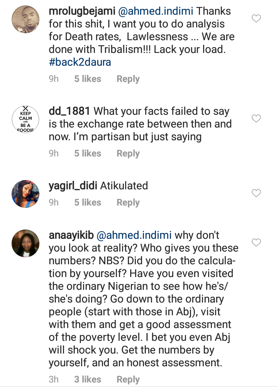
Task: View 5 likes on mrolugbejami's comment
Action: tap(88, 79)
